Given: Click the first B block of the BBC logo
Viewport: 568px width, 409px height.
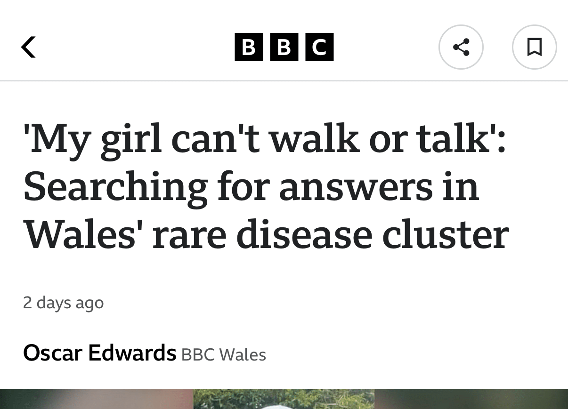Looking at the screenshot, I should [x=249, y=47].
